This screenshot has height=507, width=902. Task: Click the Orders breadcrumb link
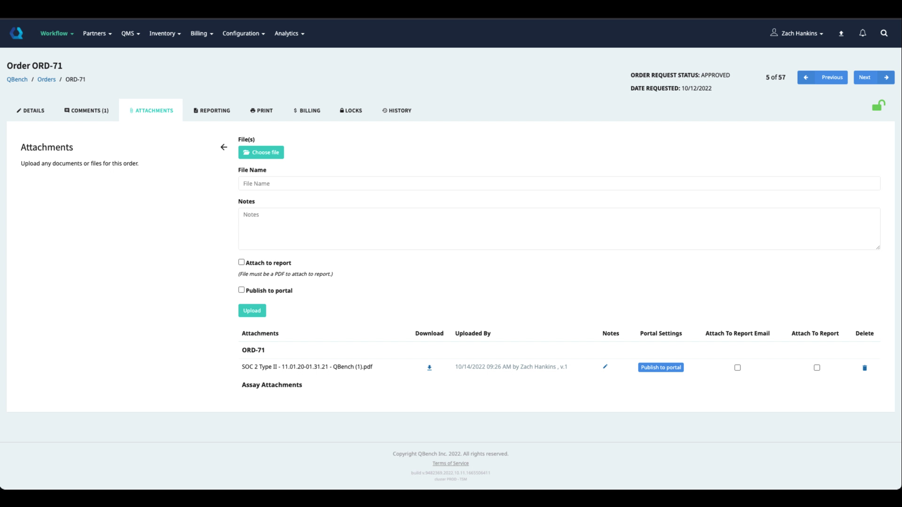coord(47,79)
